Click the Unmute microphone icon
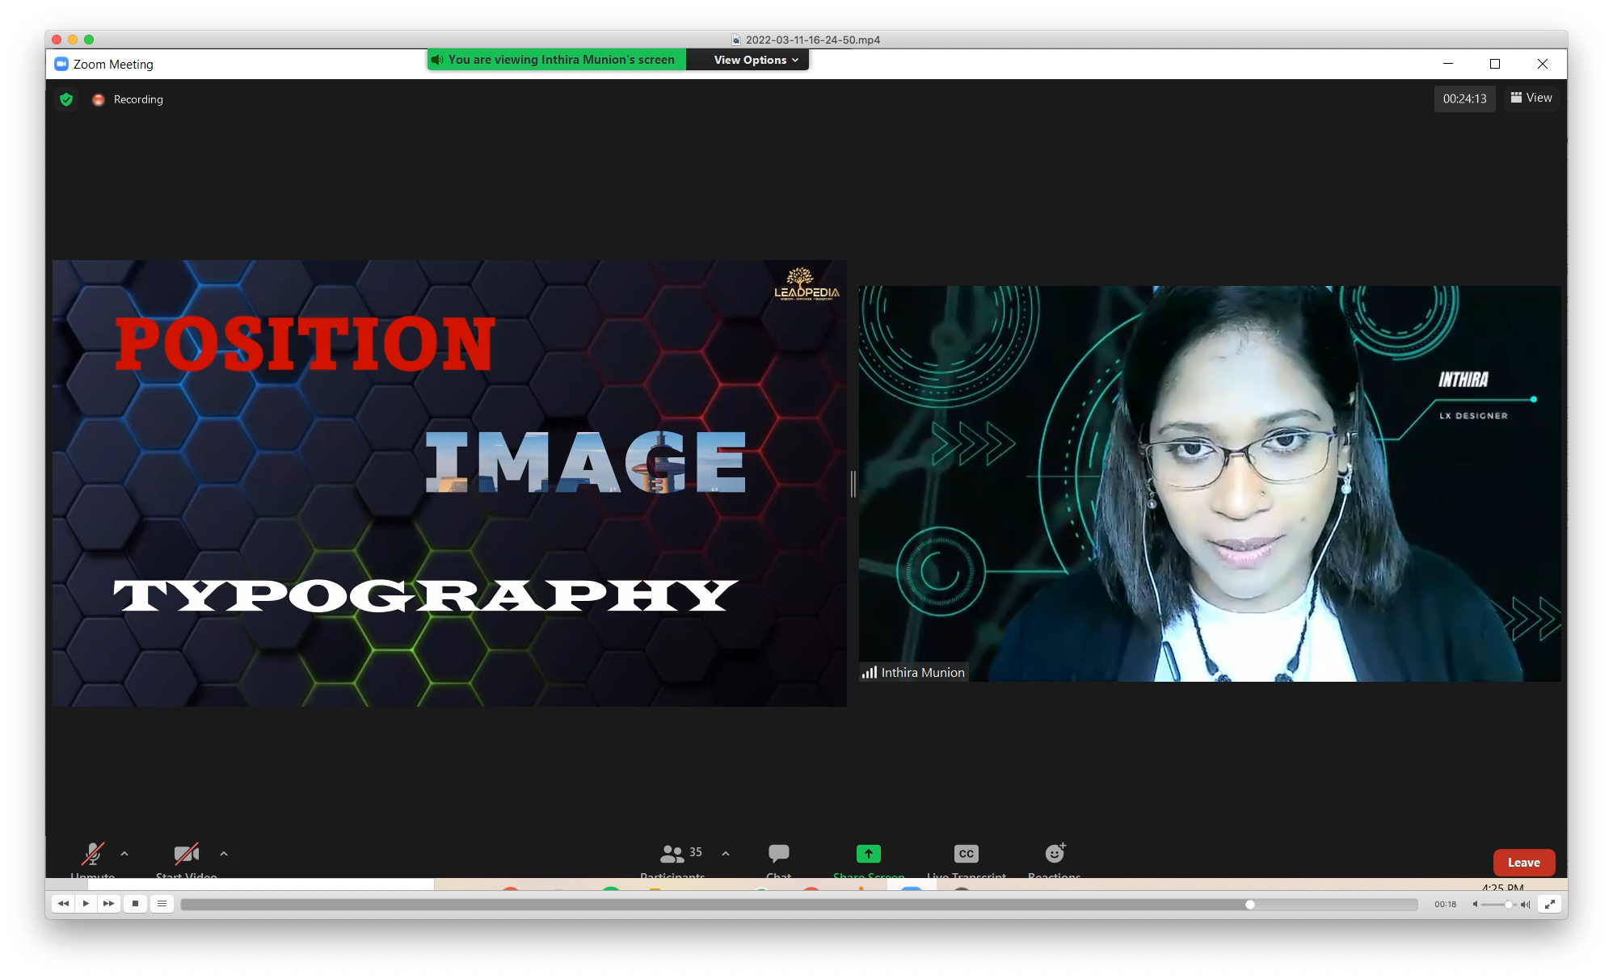This screenshot has width=1613, height=979. click(x=93, y=854)
